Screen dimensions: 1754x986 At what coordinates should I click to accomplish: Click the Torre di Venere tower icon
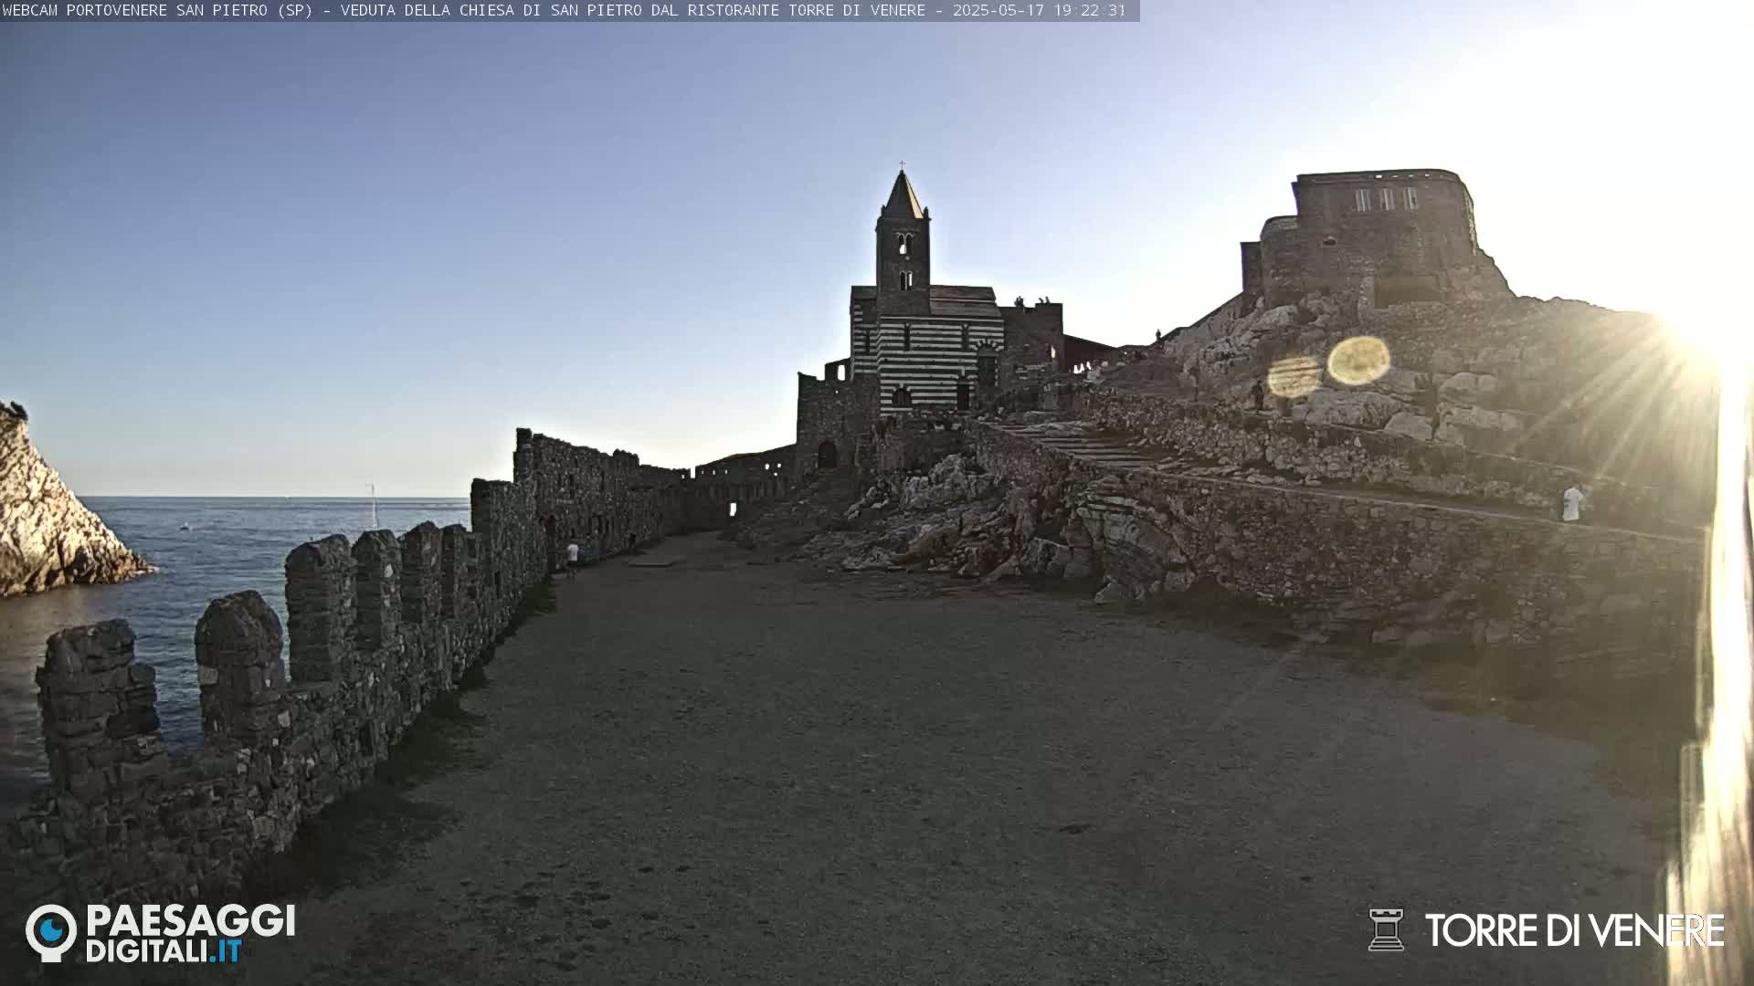click(1386, 929)
